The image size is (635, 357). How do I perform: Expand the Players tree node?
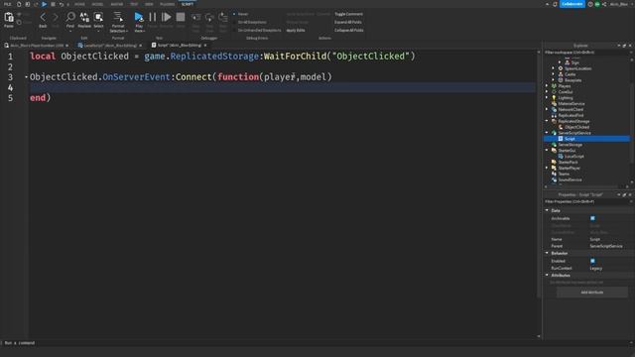pos(547,86)
